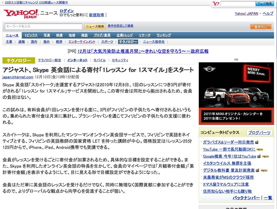
Task: Open camera icon next to ガラパゴス&リーダー同日発売
Action: point(257,142)
